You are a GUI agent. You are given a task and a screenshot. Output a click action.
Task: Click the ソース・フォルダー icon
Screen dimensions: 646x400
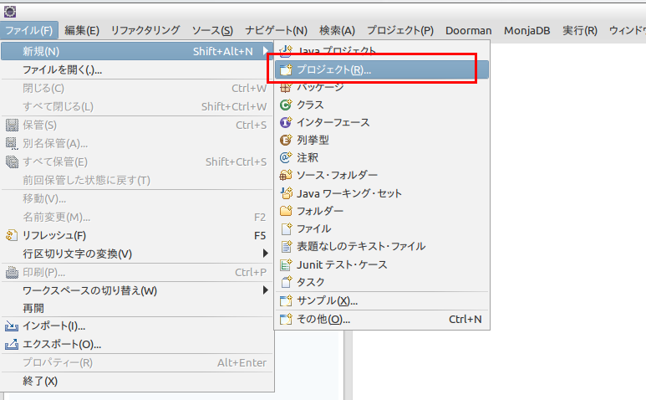(x=286, y=175)
